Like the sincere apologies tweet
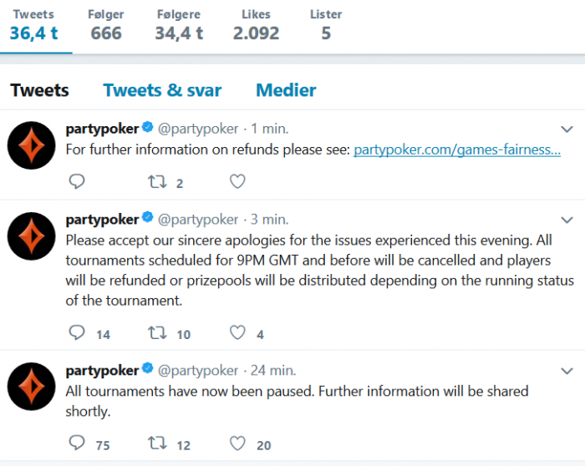 (237, 332)
